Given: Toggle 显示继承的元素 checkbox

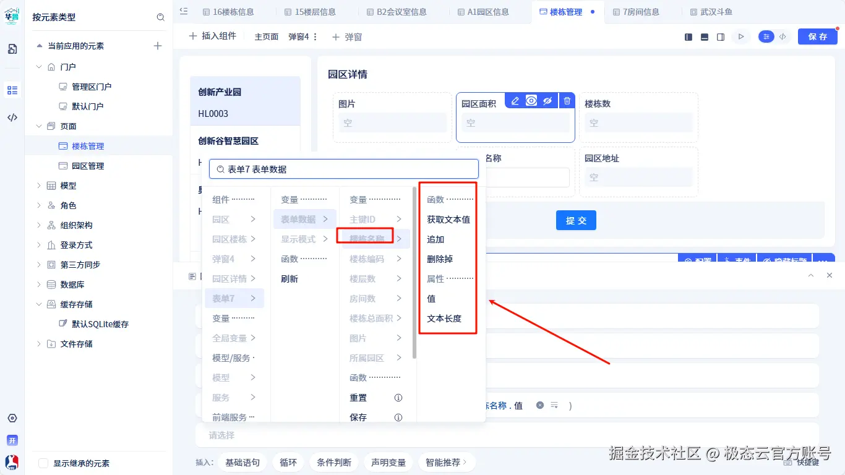Looking at the screenshot, I should pyautogui.click(x=43, y=463).
